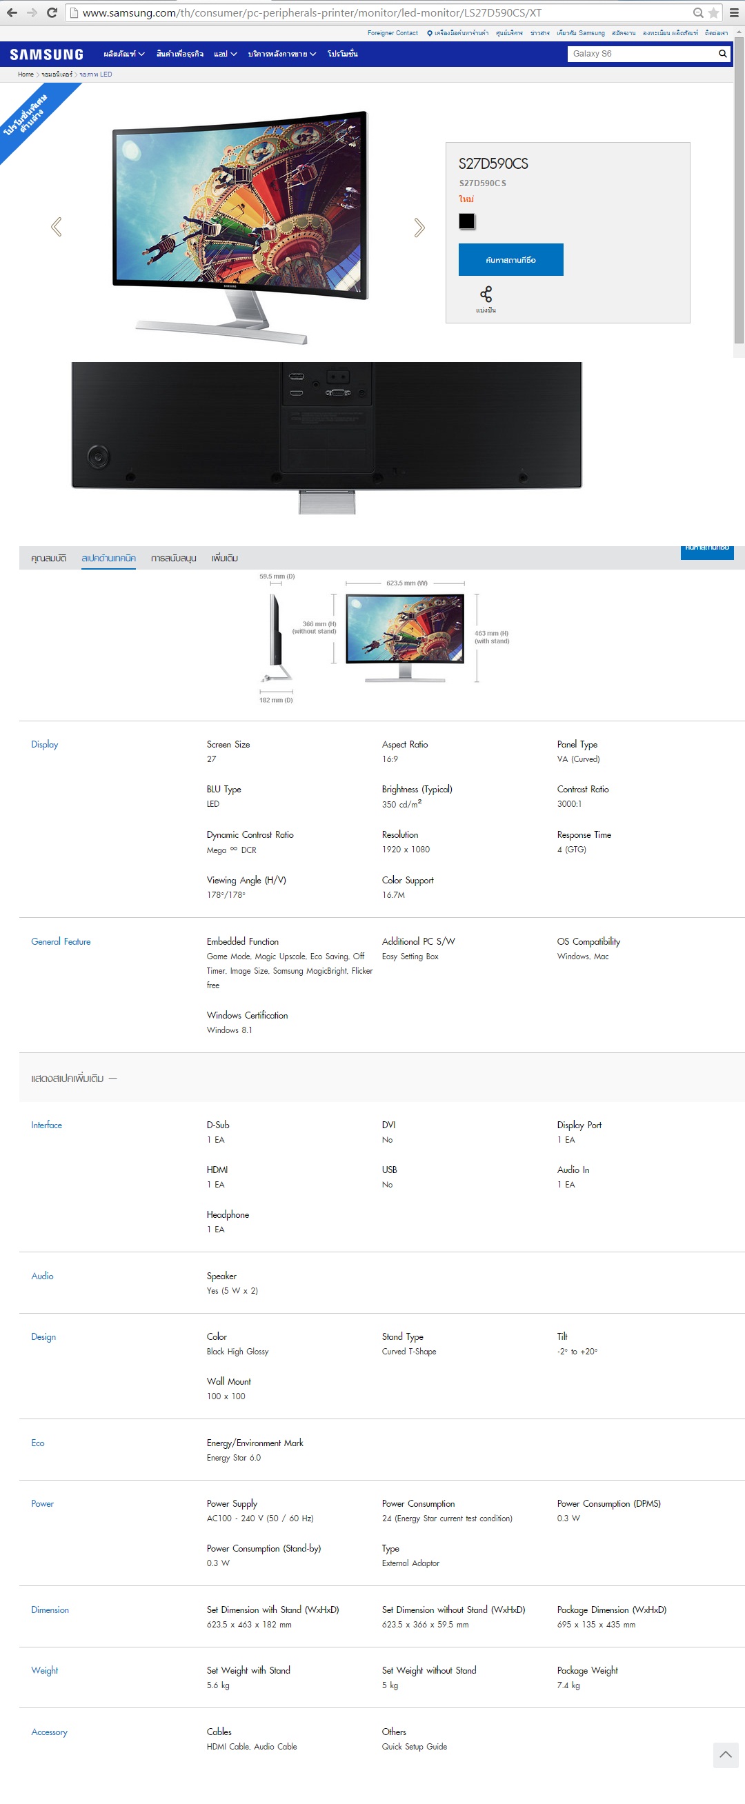
Task: Expand the แอป navigation dropdown
Action: (x=225, y=54)
